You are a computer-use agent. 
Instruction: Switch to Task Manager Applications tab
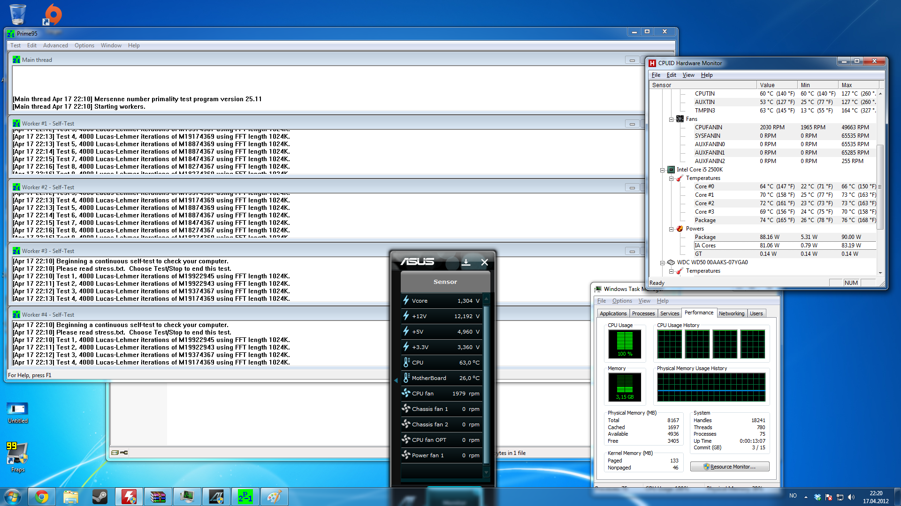pos(613,313)
